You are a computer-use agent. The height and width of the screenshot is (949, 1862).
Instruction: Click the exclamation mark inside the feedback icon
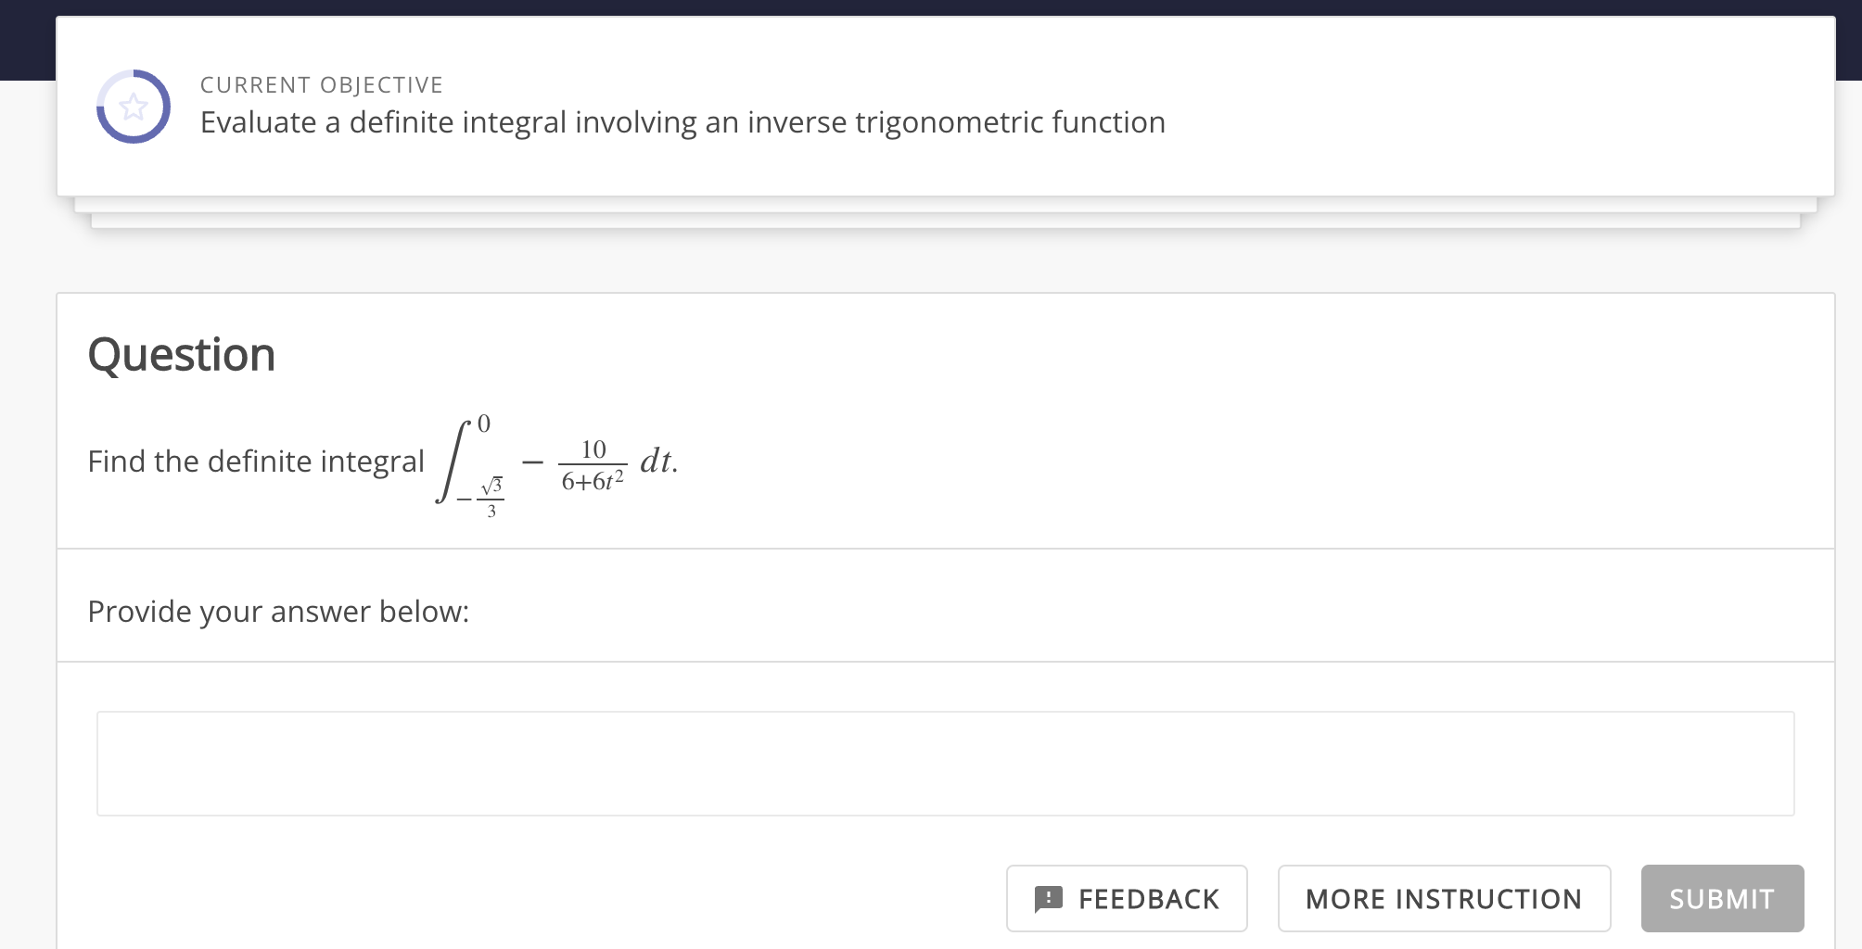pos(1048,897)
